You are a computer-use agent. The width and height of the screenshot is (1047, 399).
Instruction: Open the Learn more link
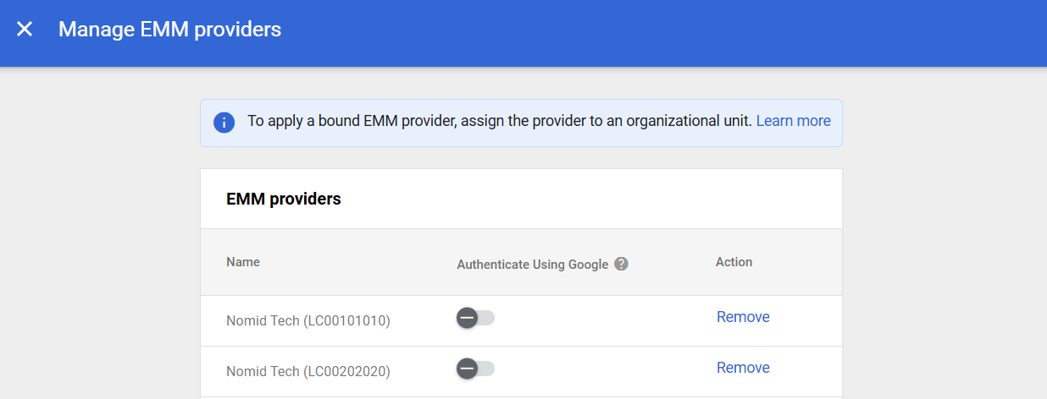(x=793, y=121)
